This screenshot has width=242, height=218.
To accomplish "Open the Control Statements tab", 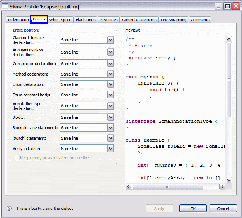I will (x=139, y=20).
